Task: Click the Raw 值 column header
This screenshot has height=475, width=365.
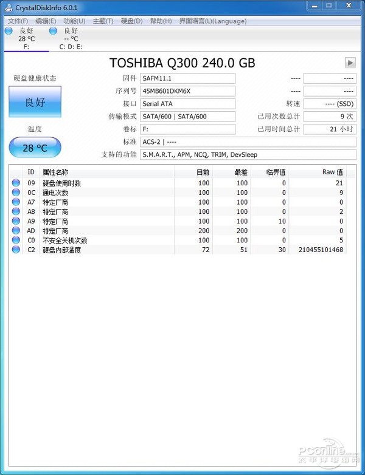Action: (318, 172)
